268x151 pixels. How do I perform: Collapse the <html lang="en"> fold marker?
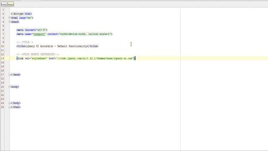(10, 18)
